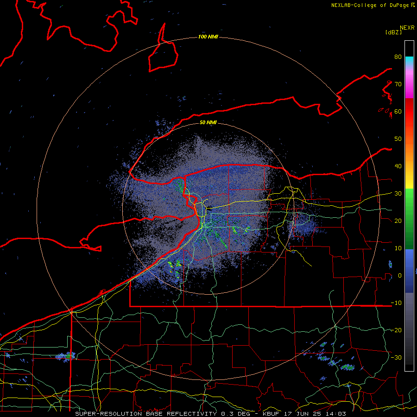This screenshot has width=417, height=417.
Task: Click the 50 NMI range ring label
Action: [x=208, y=122]
